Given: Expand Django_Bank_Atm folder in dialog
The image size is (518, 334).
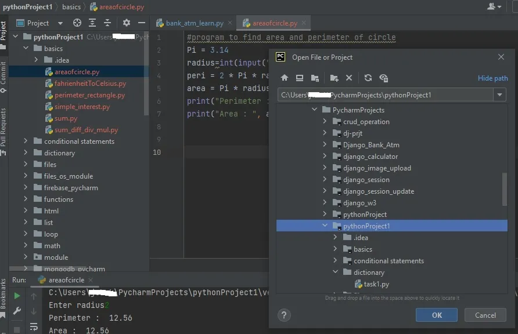Looking at the screenshot, I should coord(325,144).
